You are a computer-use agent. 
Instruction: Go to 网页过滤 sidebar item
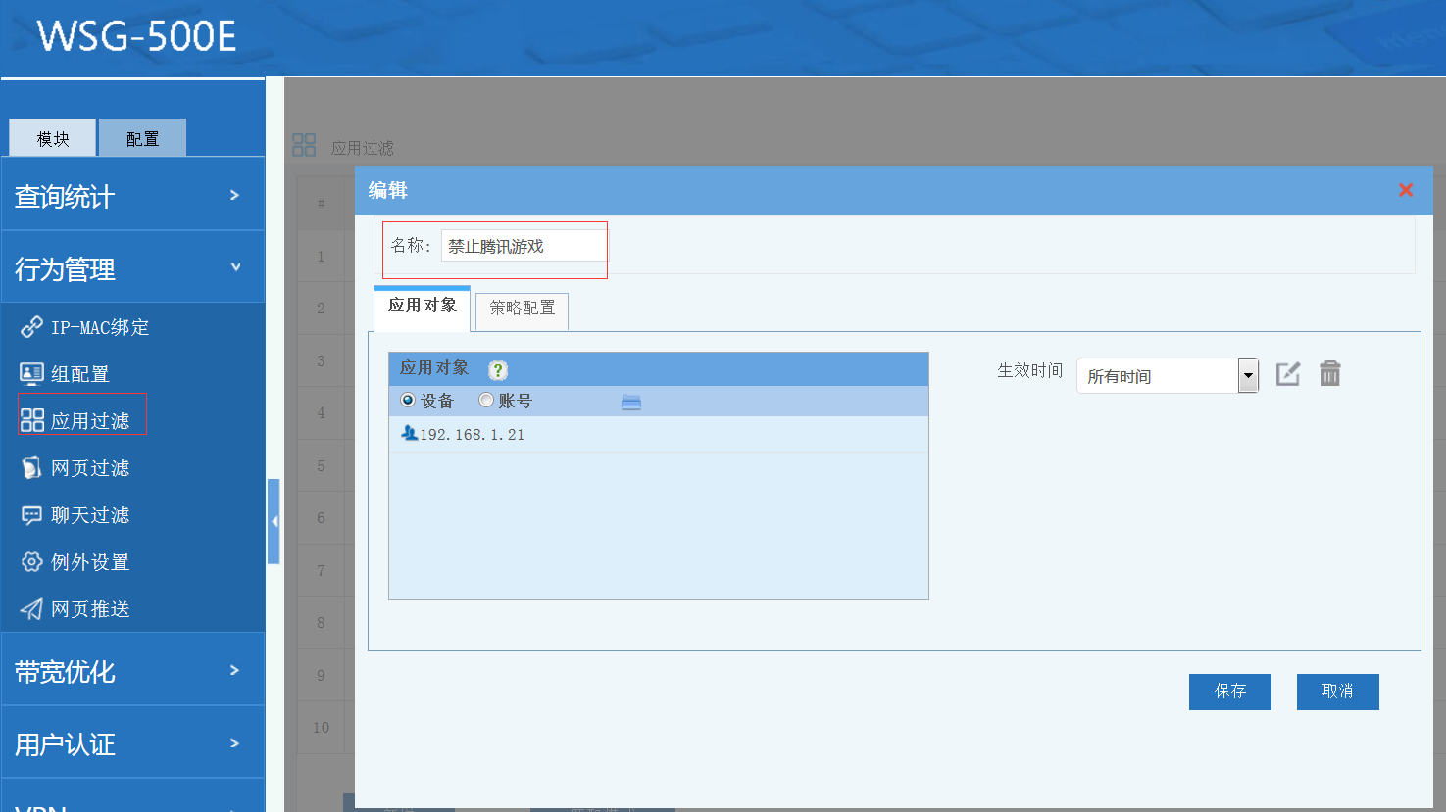tap(89, 468)
